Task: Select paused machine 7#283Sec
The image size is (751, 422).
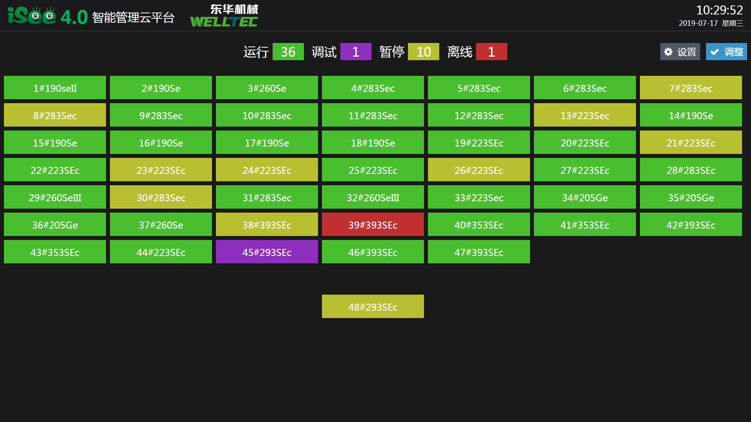Action: tap(691, 88)
